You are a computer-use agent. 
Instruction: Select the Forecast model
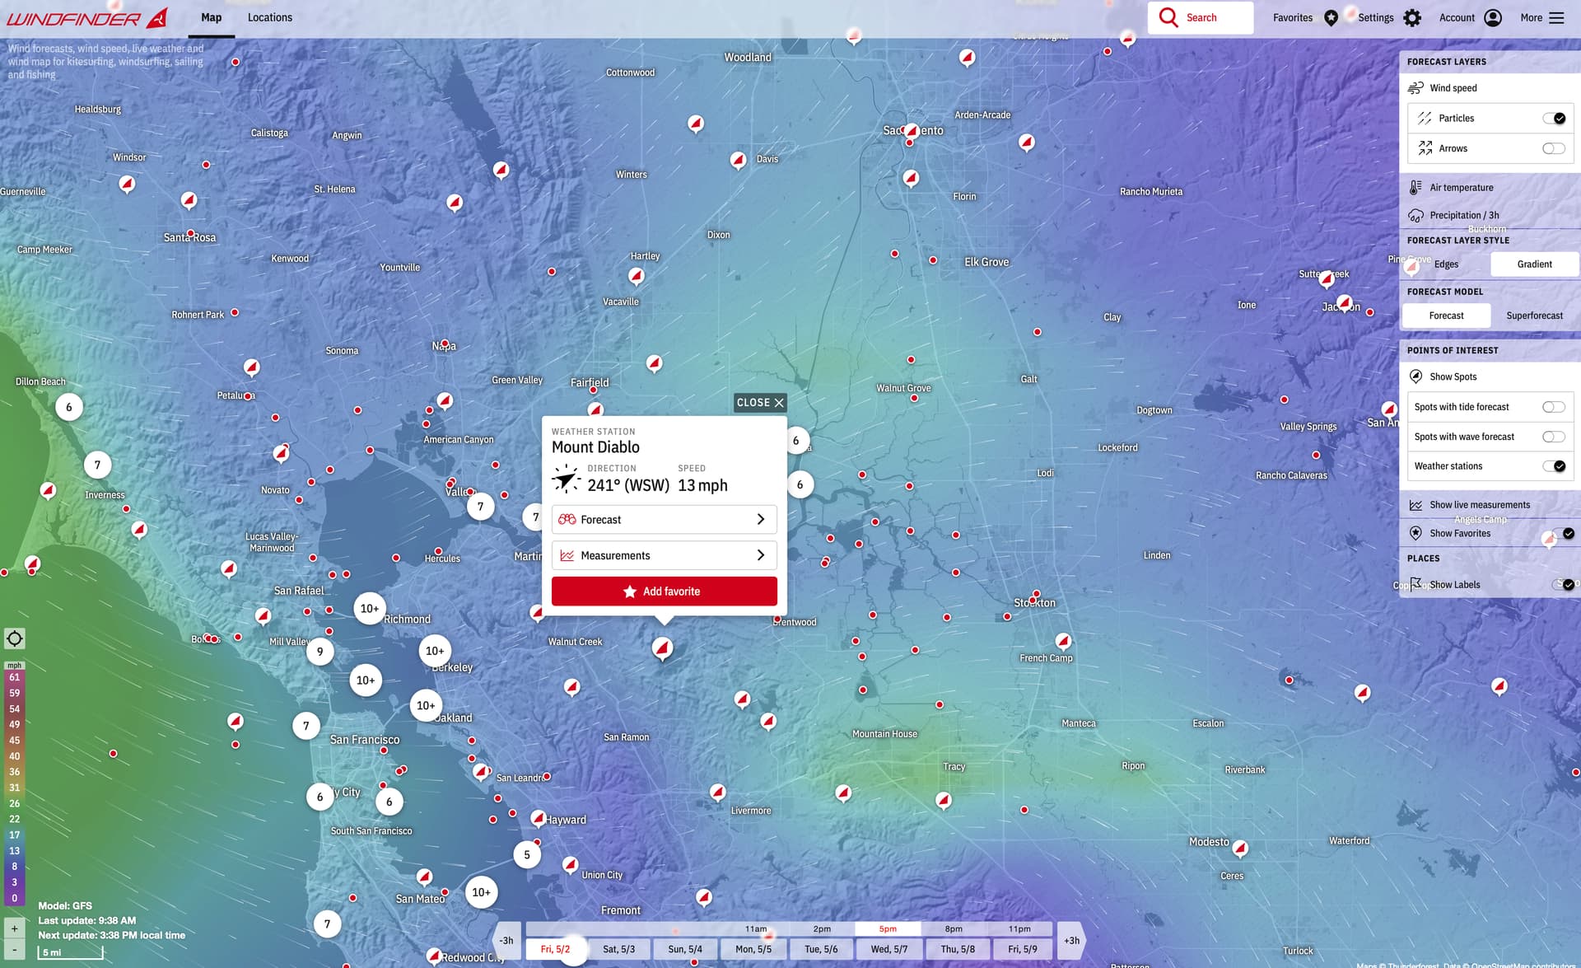point(1446,316)
